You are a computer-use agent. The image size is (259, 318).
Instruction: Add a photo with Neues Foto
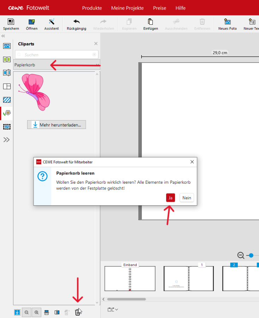point(227,22)
